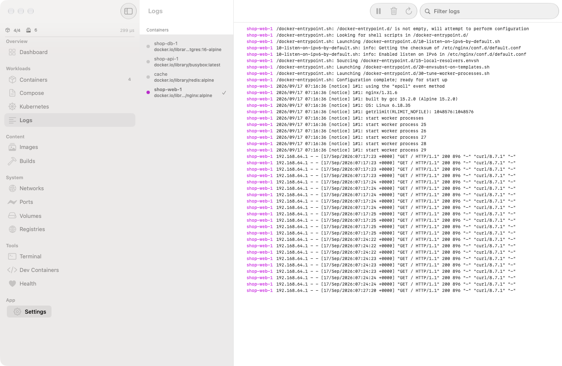The image size is (562, 366).
Task: Open the Compose section
Action: [70, 93]
